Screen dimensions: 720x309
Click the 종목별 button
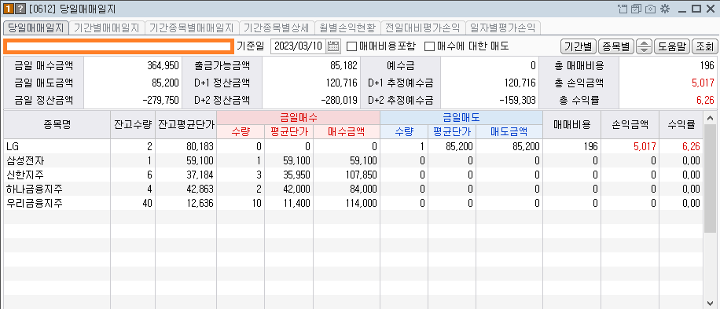click(616, 46)
